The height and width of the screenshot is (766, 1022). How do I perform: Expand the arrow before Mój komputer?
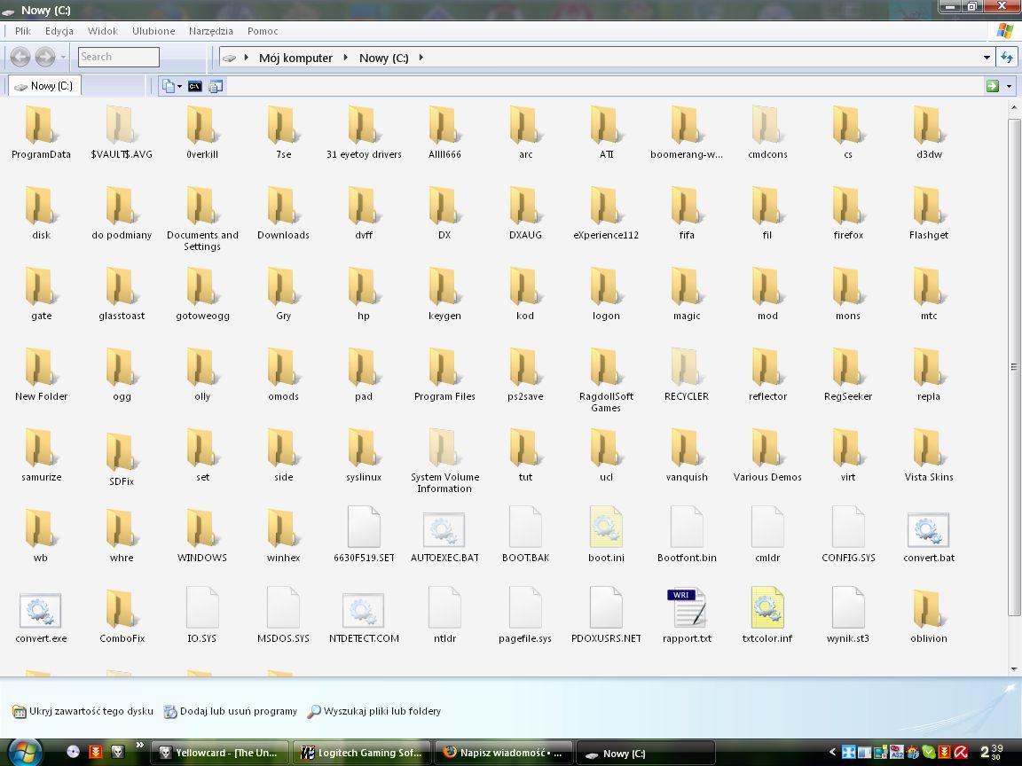point(247,58)
